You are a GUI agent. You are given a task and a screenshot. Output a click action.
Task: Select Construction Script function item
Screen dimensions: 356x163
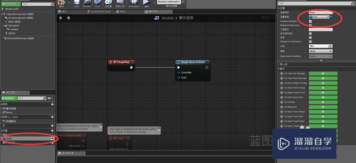[x=11, y=121]
